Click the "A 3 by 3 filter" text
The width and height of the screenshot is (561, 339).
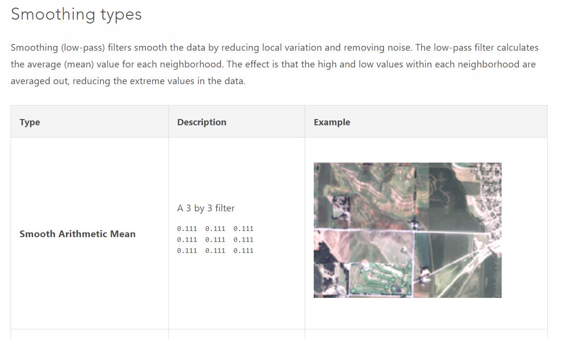pos(206,208)
